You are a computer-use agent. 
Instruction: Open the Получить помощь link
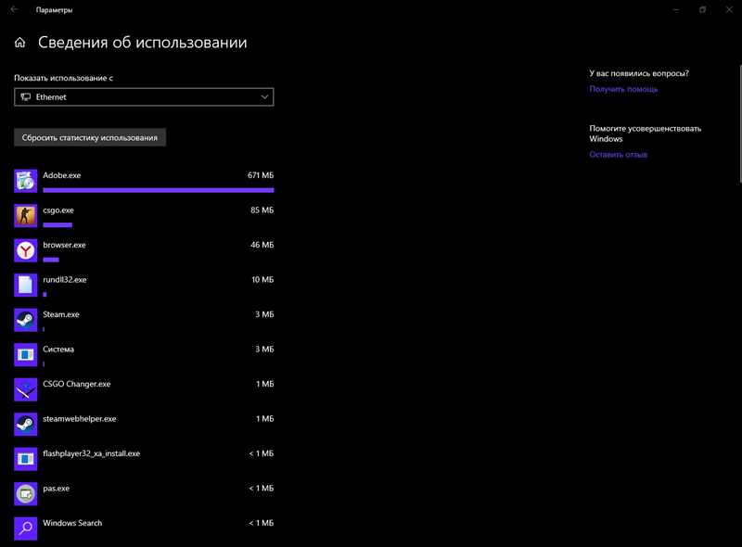[x=623, y=89]
